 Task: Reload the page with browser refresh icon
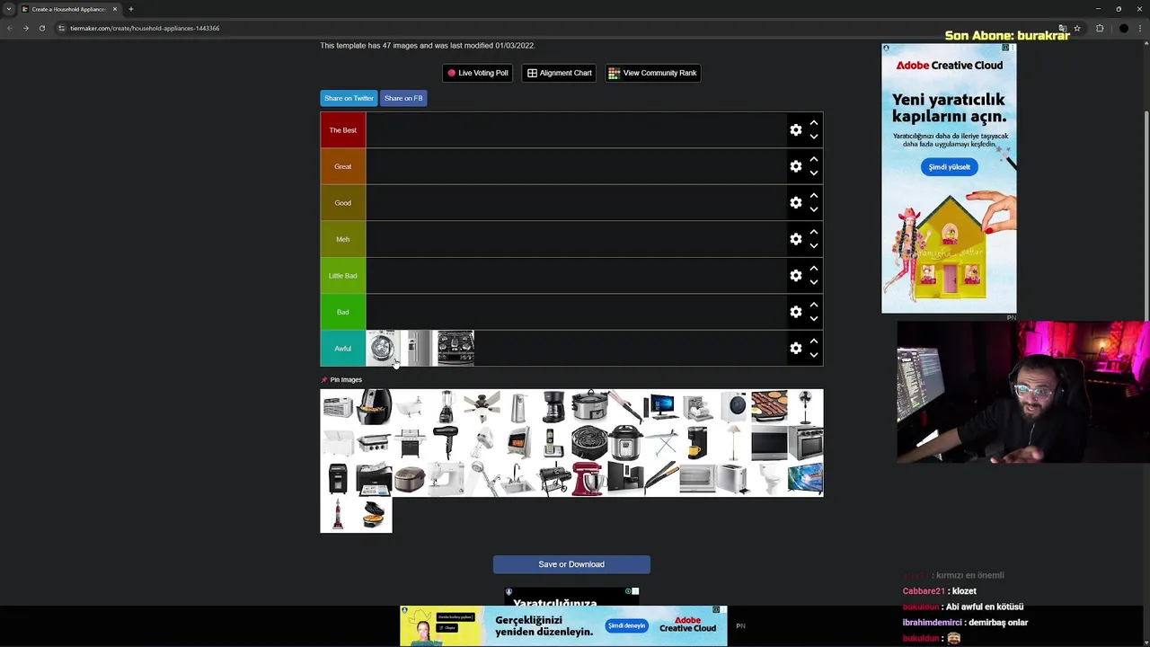[41, 28]
